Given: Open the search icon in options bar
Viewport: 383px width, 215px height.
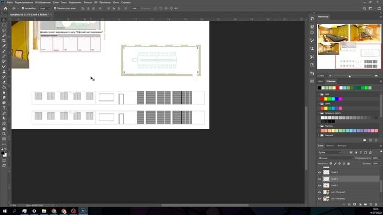Looking at the screenshot, I should 364,8.
